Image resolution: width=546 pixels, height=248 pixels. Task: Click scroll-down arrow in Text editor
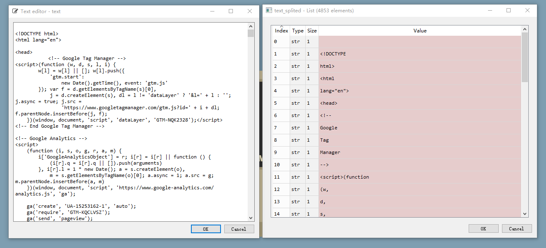[251, 218]
